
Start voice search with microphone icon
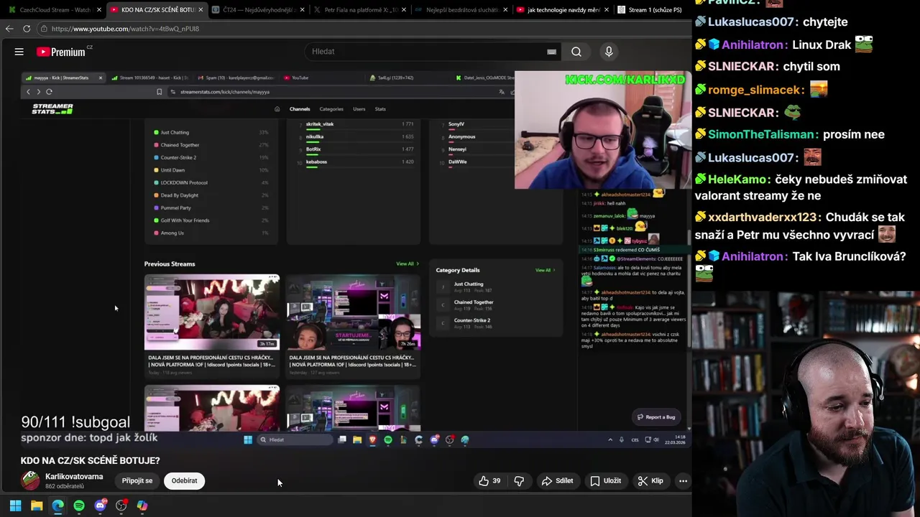[x=609, y=52]
